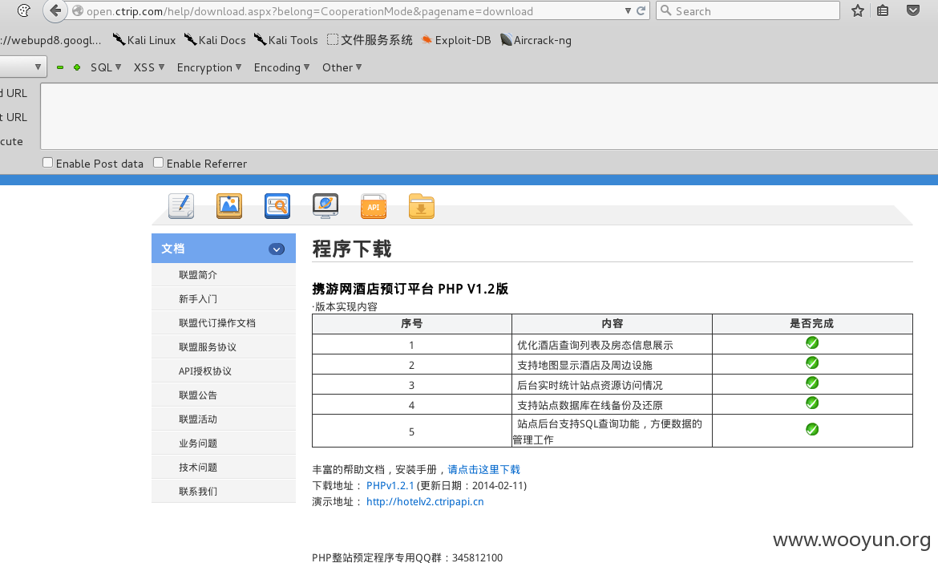Click the Pocket save icon
The width and height of the screenshot is (938, 563).
coord(913,10)
